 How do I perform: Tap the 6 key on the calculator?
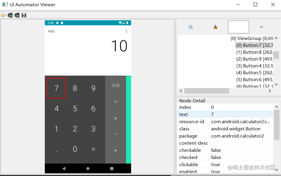pos(93,109)
